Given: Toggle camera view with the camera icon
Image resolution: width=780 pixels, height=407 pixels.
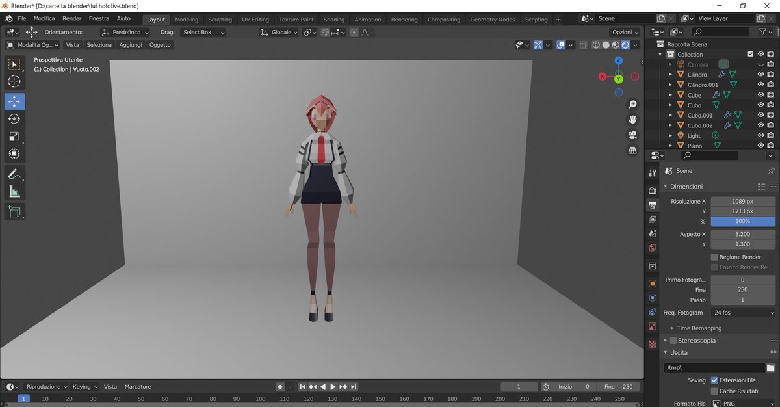Looking at the screenshot, I should click(x=632, y=135).
